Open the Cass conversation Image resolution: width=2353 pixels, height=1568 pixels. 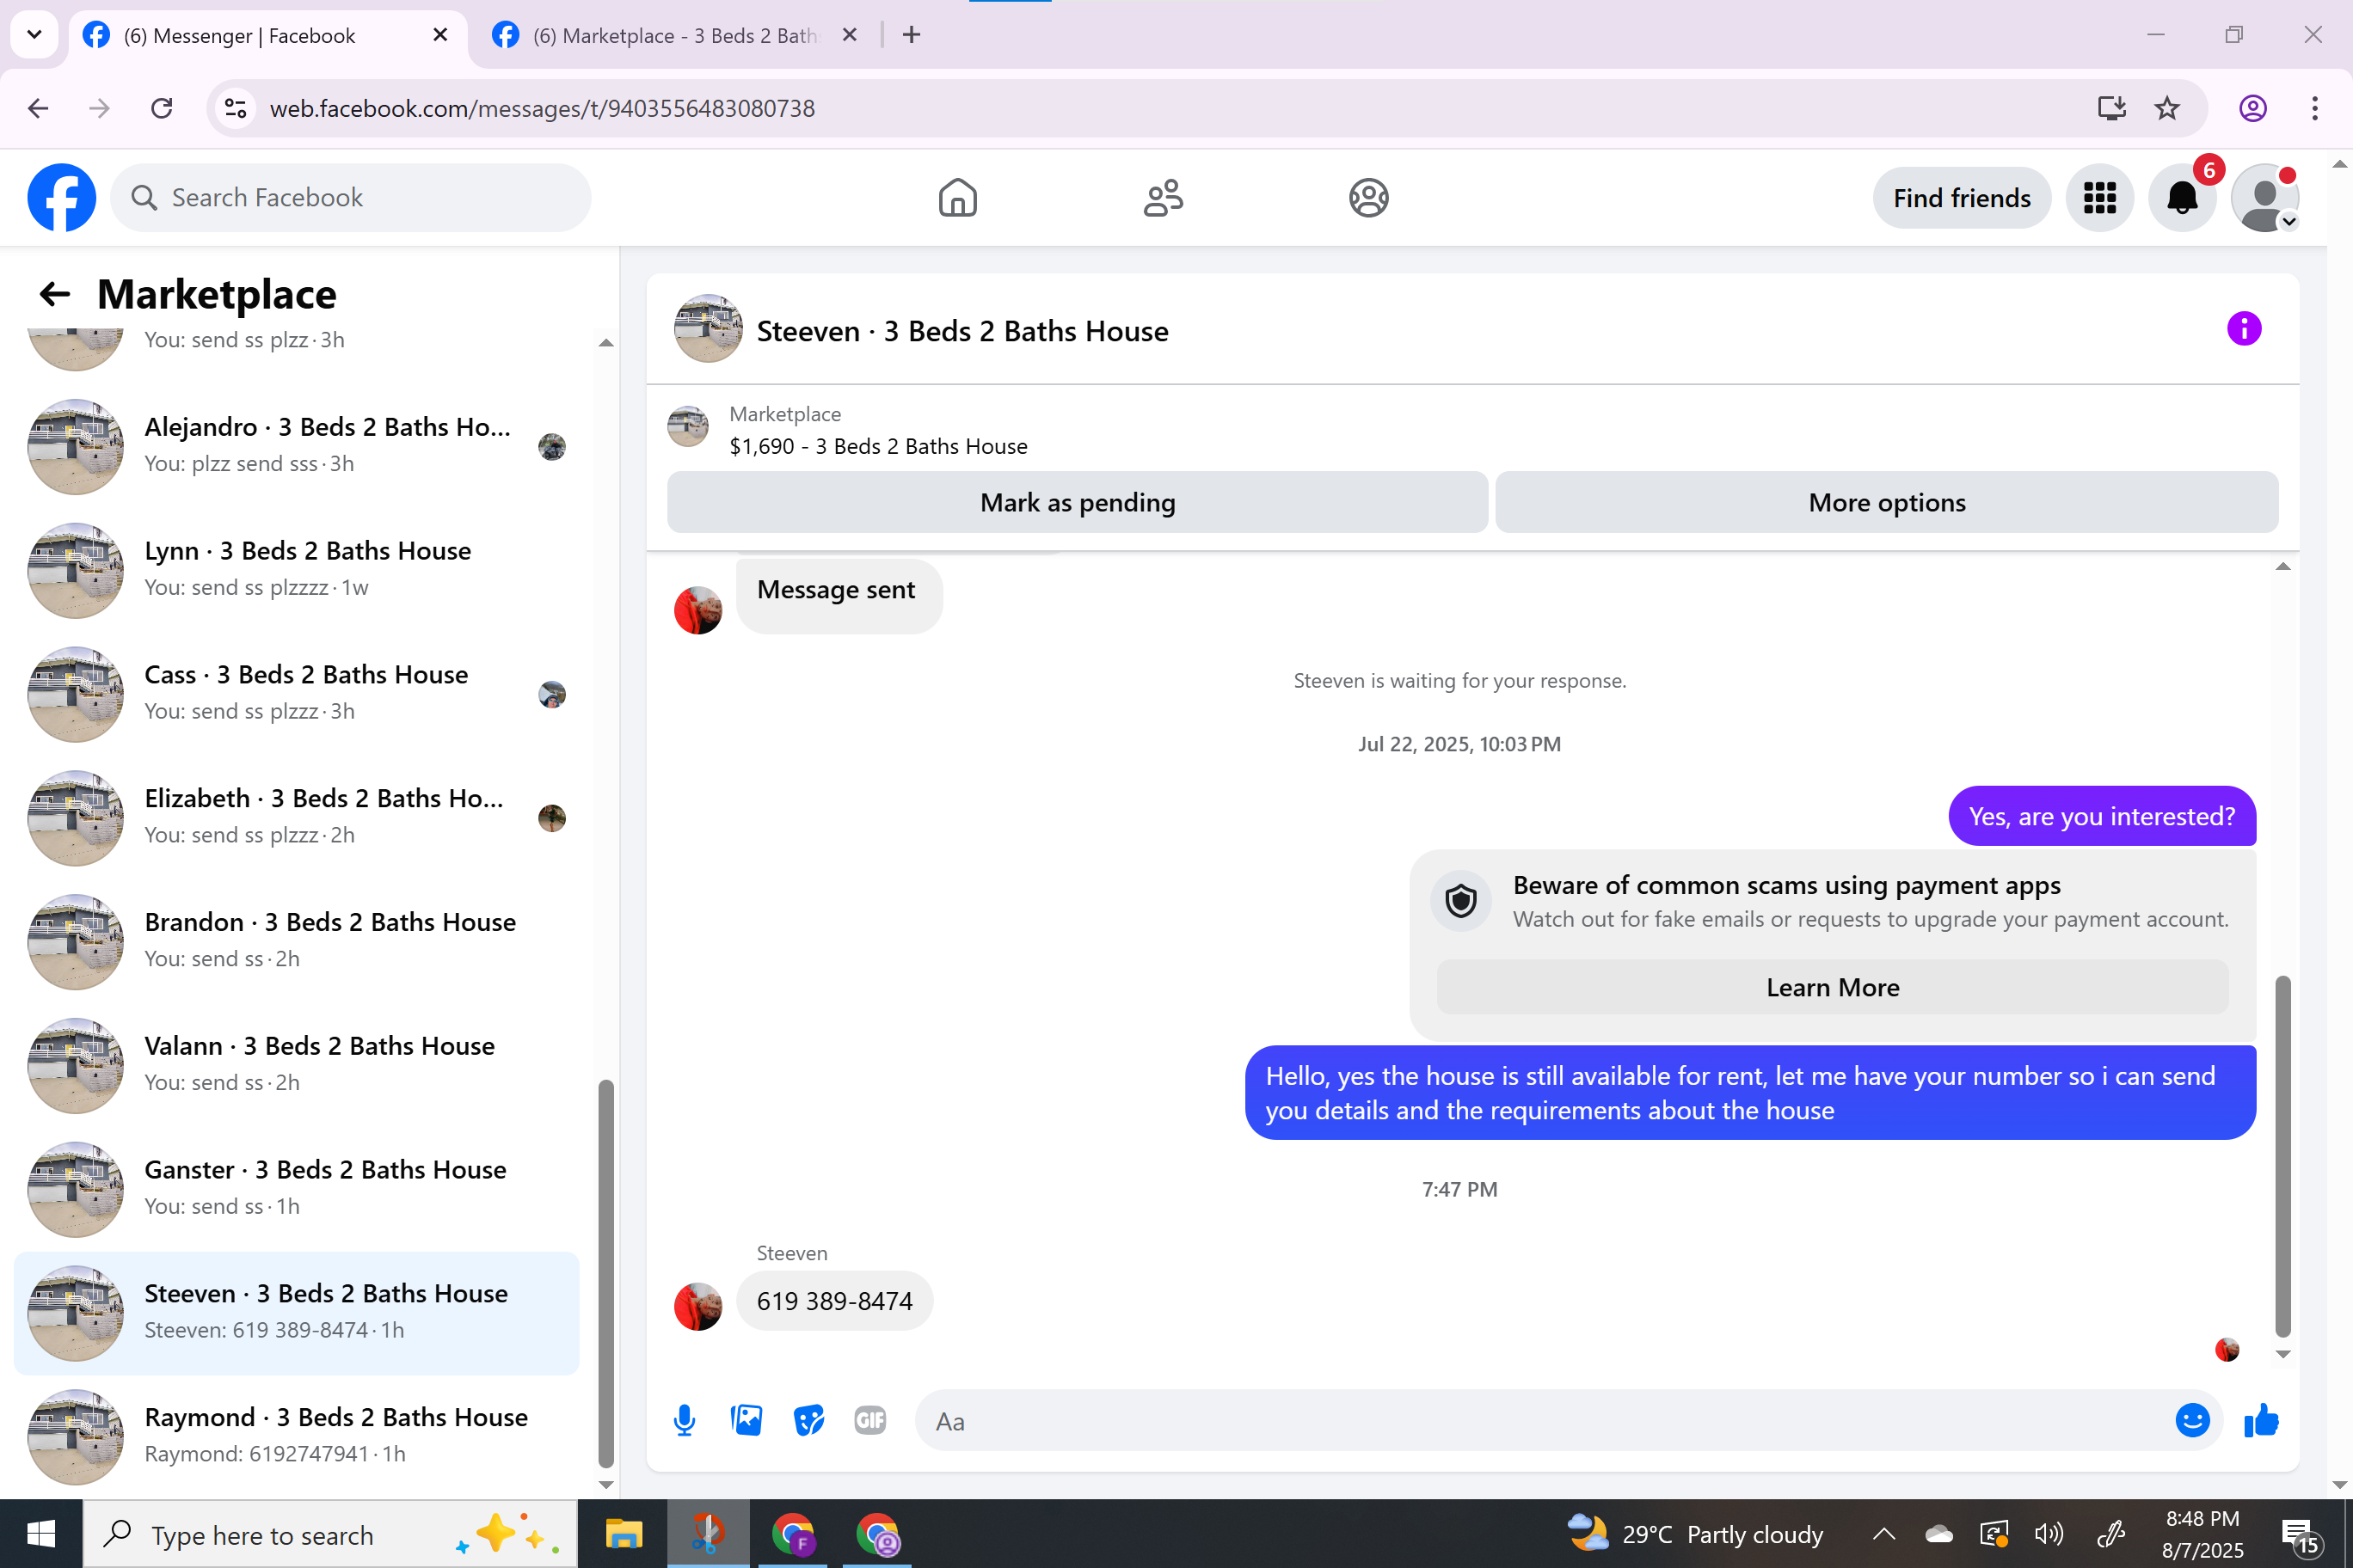coord(296,694)
